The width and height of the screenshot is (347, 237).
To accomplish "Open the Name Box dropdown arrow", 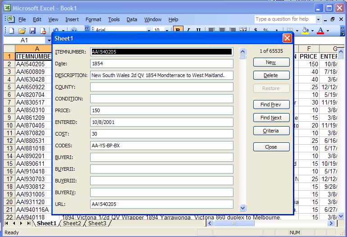I will 49,40.
